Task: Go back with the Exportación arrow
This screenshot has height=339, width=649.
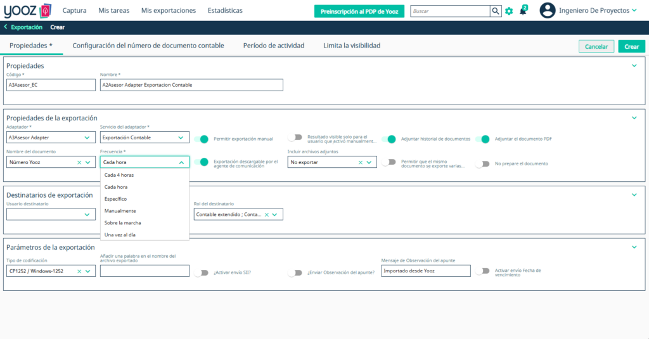Action: click(6, 27)
